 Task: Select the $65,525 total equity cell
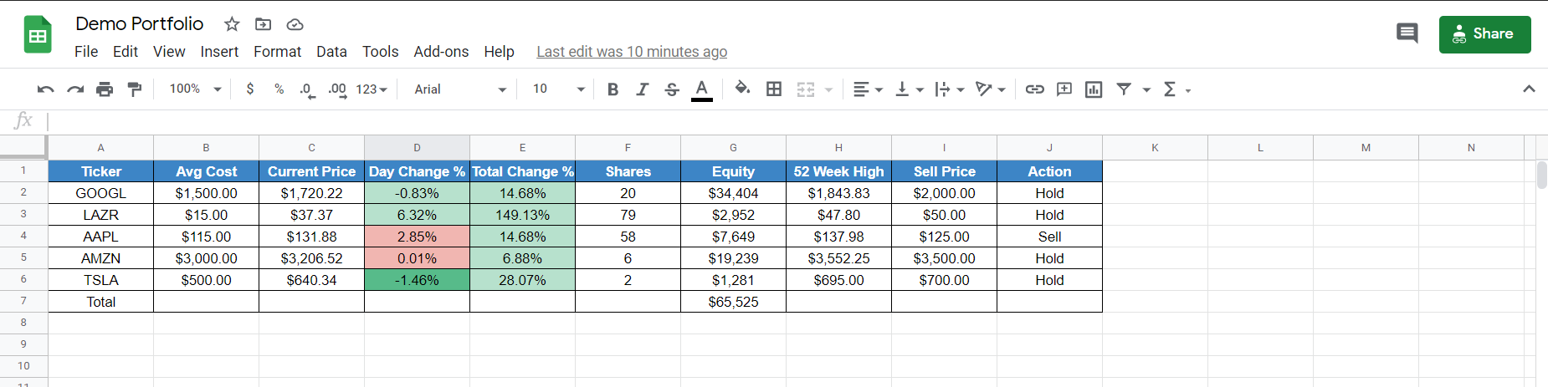coord(733,302)
